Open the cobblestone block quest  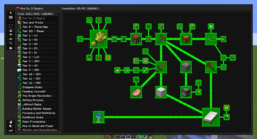[186, 67]
